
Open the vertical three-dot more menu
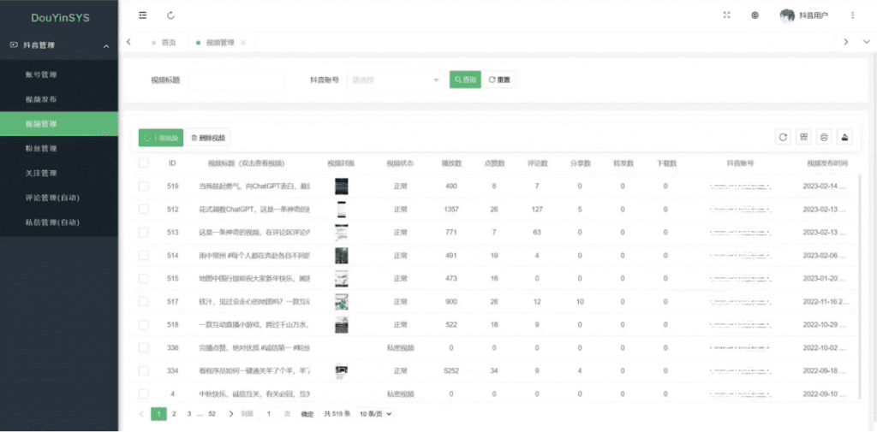pos(852,15)
